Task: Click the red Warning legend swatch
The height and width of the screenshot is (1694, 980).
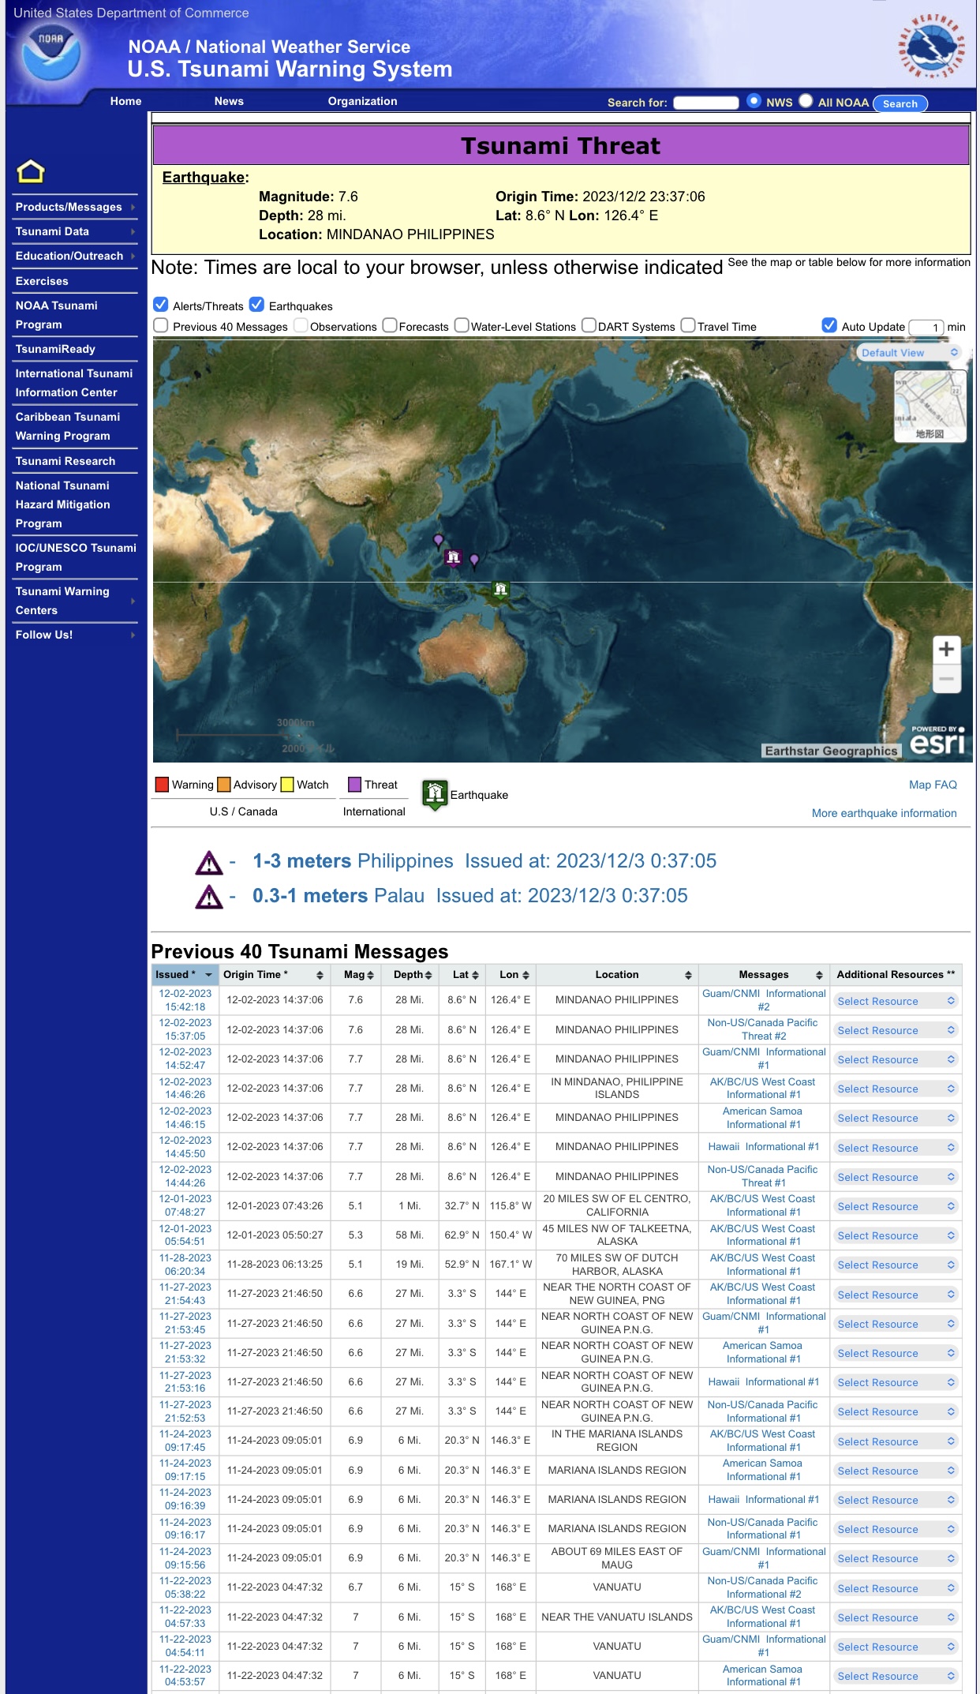Action: 162,785
